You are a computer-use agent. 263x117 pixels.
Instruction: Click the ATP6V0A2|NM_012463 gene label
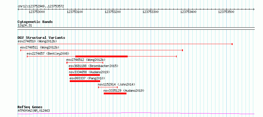pyautogui.click(x=34, y=111)
